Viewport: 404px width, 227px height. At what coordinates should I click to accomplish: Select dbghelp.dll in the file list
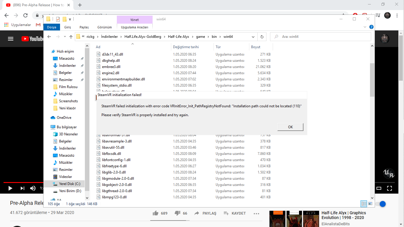point(111,61)
